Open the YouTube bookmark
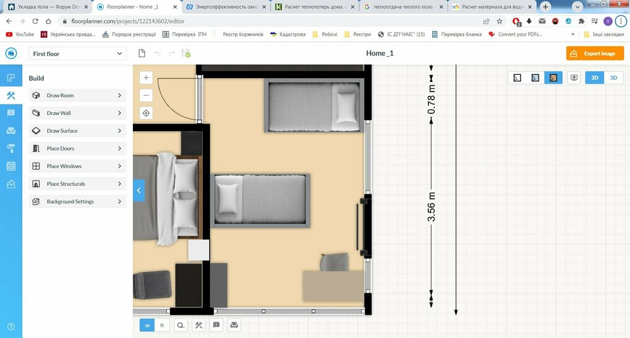This screenshot has height=338, width=630. [20, 34]
